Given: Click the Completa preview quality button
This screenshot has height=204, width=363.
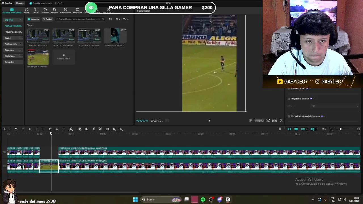Looking at the screenshot, I should [259, 121].
